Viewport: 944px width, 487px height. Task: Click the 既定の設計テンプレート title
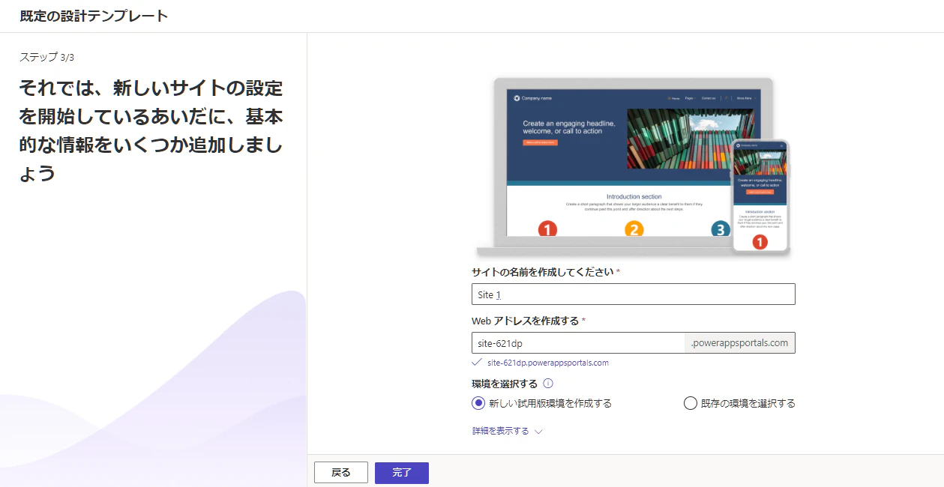94,16
